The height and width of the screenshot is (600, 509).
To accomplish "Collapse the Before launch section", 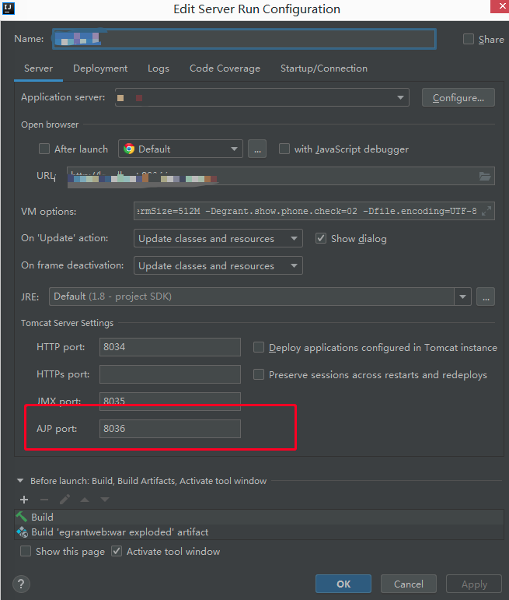I will 20,482.
